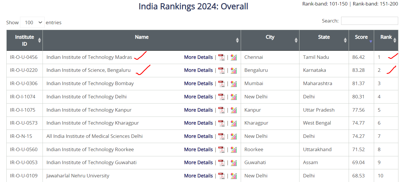
Task: View graph icon for Jawaharlal Nehru University
Action: 234,176
